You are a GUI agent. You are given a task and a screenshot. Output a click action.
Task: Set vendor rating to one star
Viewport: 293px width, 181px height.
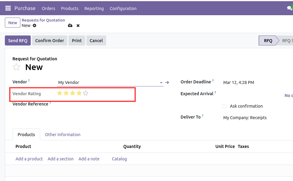(x=60, y=93)
